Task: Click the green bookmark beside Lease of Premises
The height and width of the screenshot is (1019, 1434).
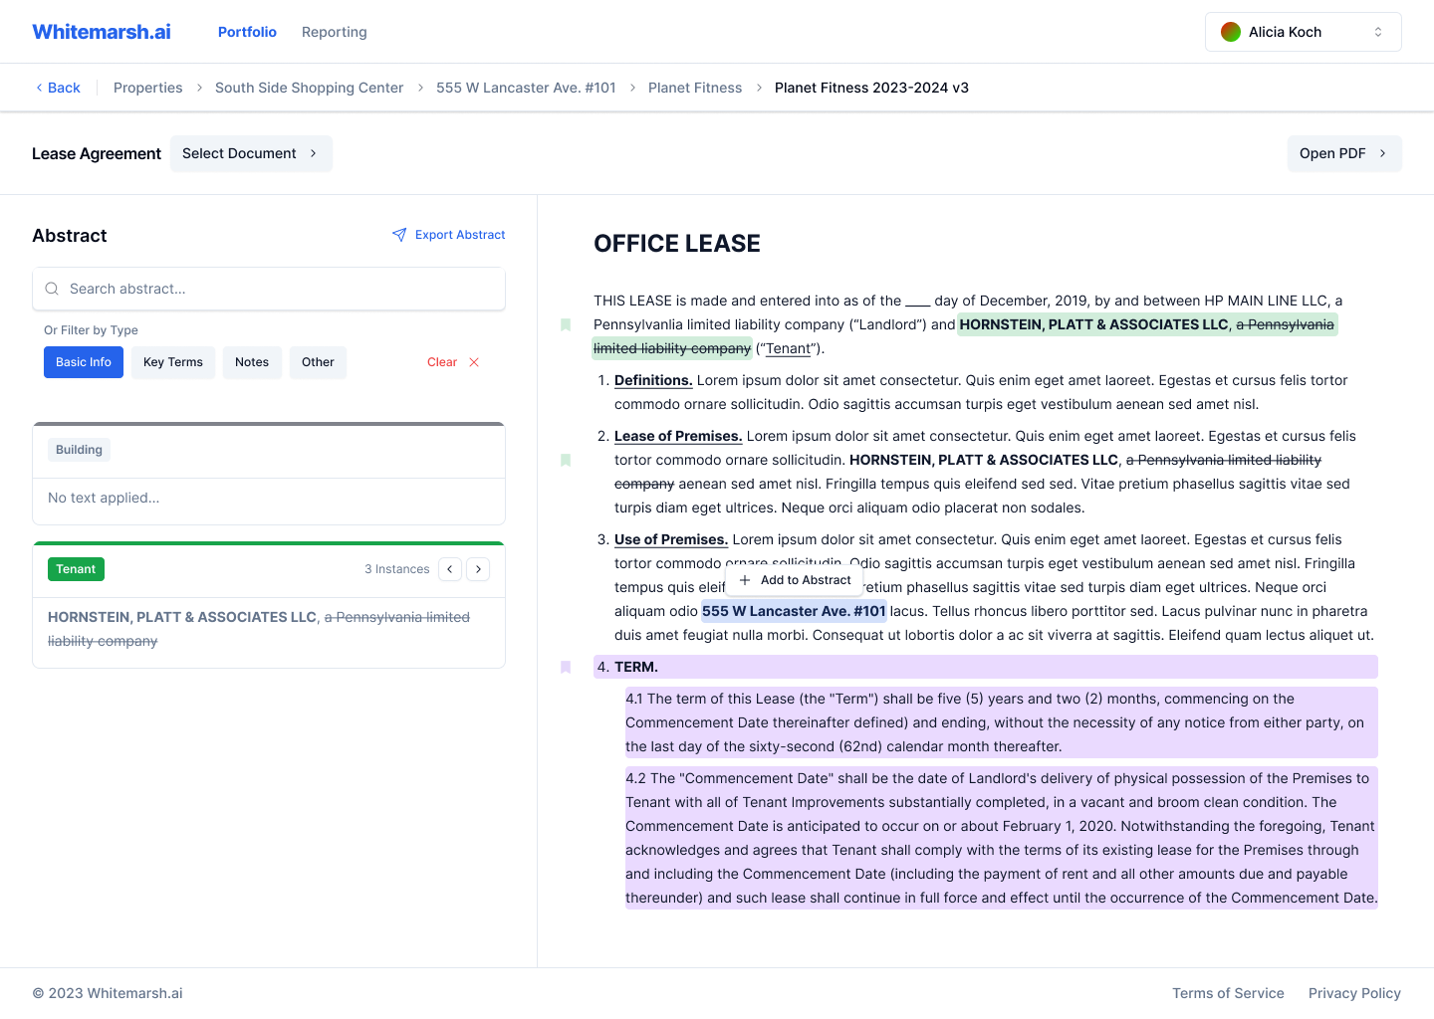Action: point(566,460)
